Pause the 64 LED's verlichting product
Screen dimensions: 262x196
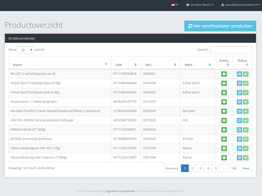224,74
